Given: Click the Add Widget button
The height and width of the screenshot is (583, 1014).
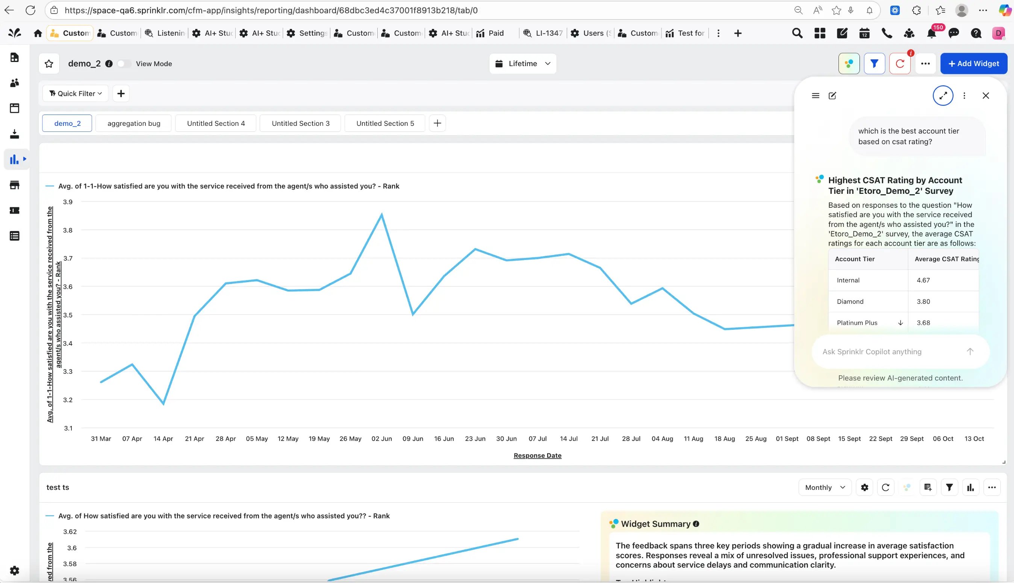Looking at the screenshot, I should click(x=974, y=63).
